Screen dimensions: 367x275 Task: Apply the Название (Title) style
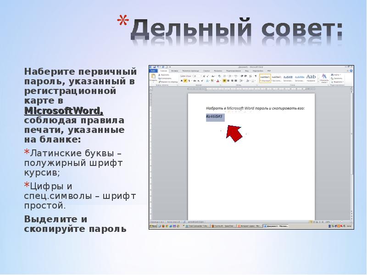(311, 78)
